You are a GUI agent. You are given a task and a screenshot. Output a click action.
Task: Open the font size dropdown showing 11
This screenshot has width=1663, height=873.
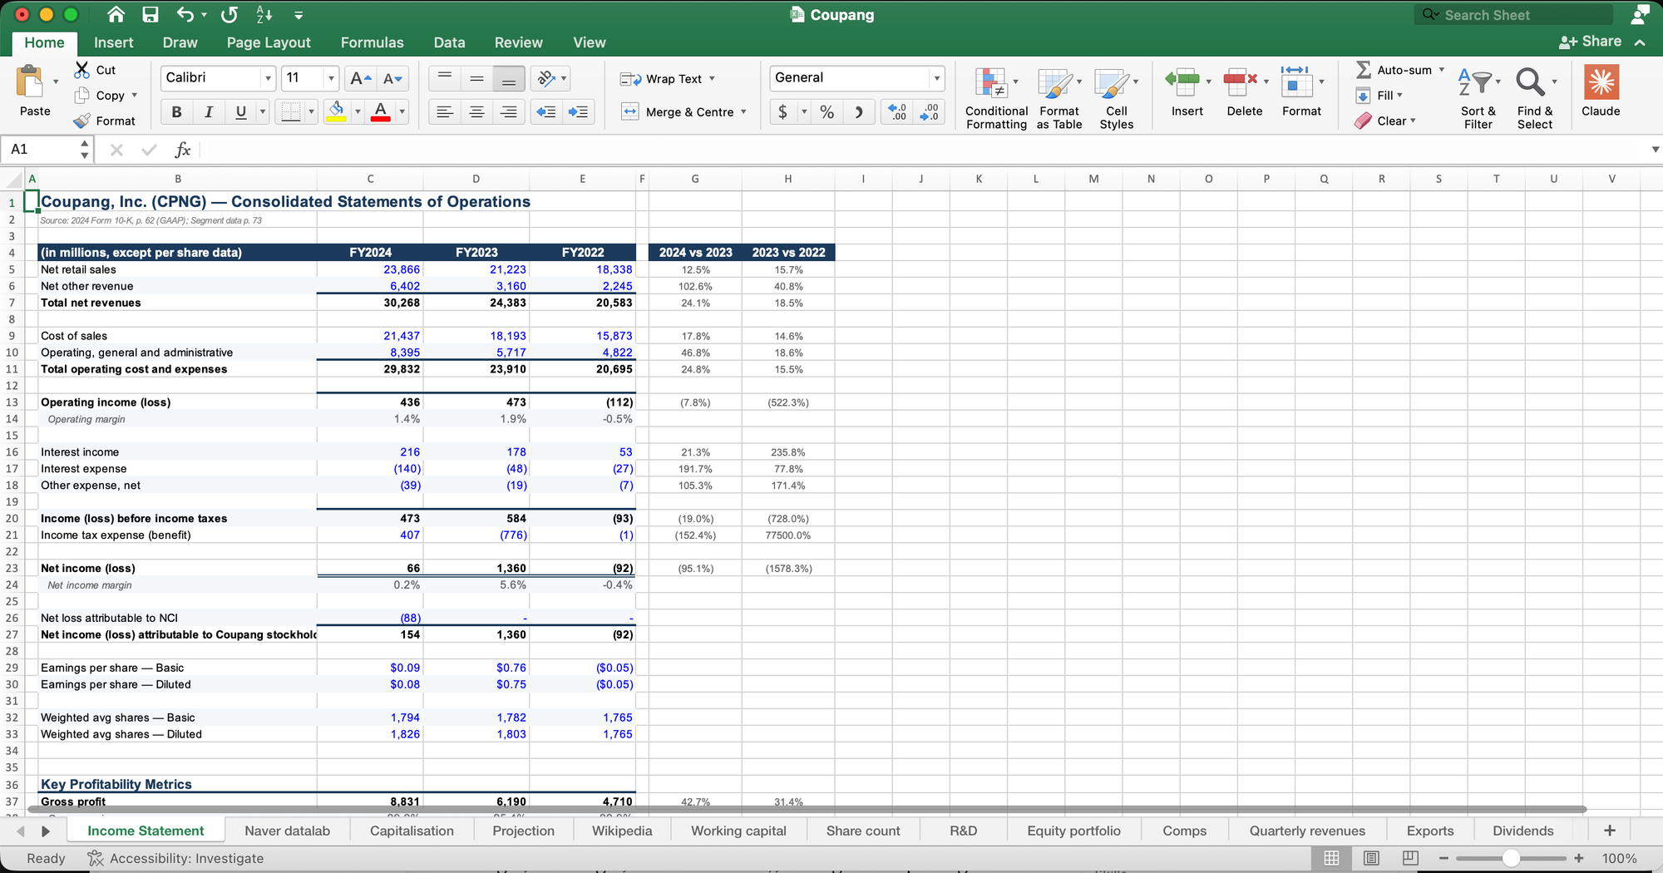(x=331, y=78)
